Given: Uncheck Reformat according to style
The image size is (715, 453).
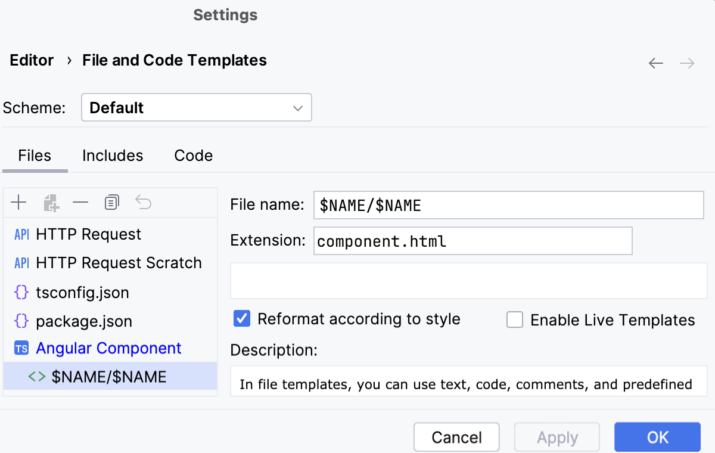Looking at the screenshot, I should 241,319.
